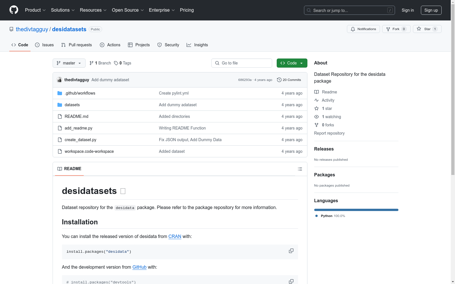
Task: Expand the Enterprise menu
Action: (x=162, y=10)
